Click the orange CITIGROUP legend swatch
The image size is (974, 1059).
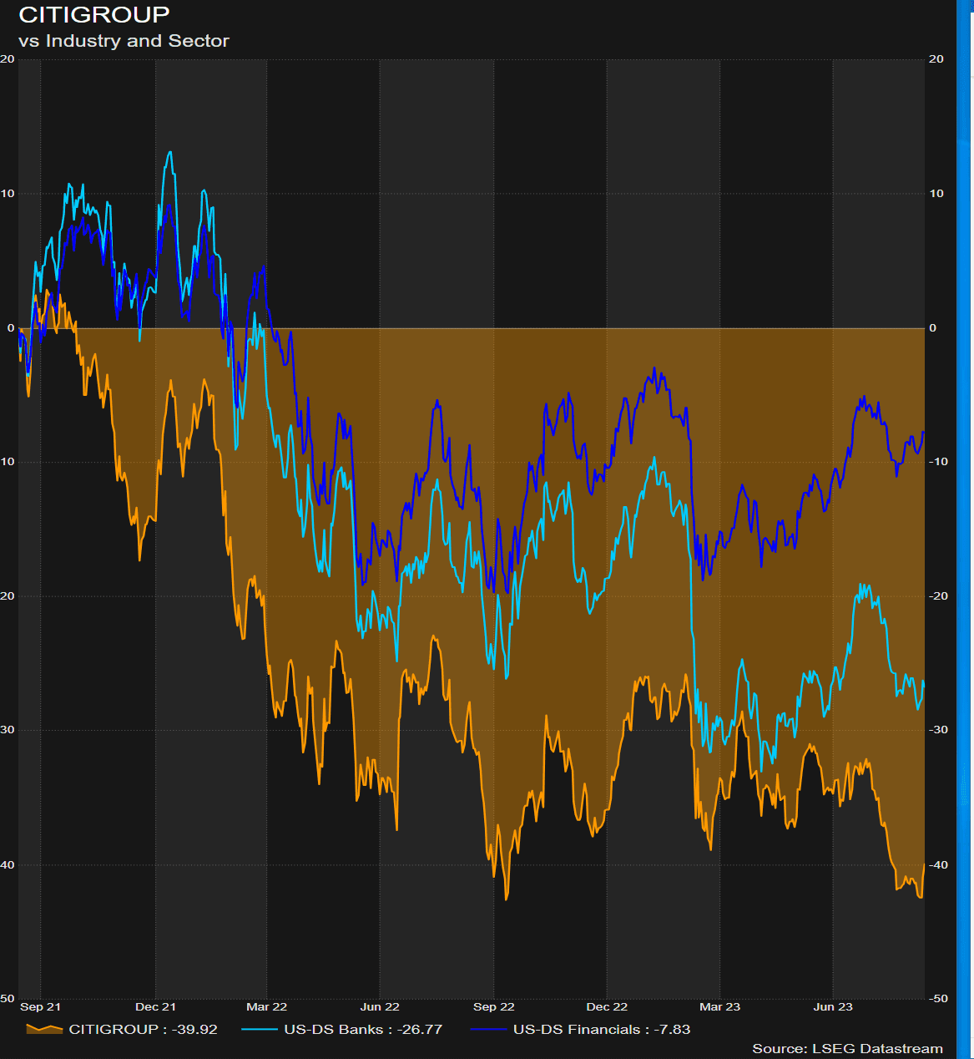pos(44,1029)
